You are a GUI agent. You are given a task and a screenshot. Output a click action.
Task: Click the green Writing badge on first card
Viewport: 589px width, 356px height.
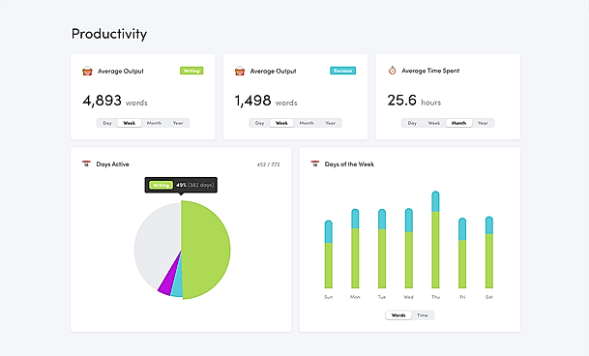point(191,71)
